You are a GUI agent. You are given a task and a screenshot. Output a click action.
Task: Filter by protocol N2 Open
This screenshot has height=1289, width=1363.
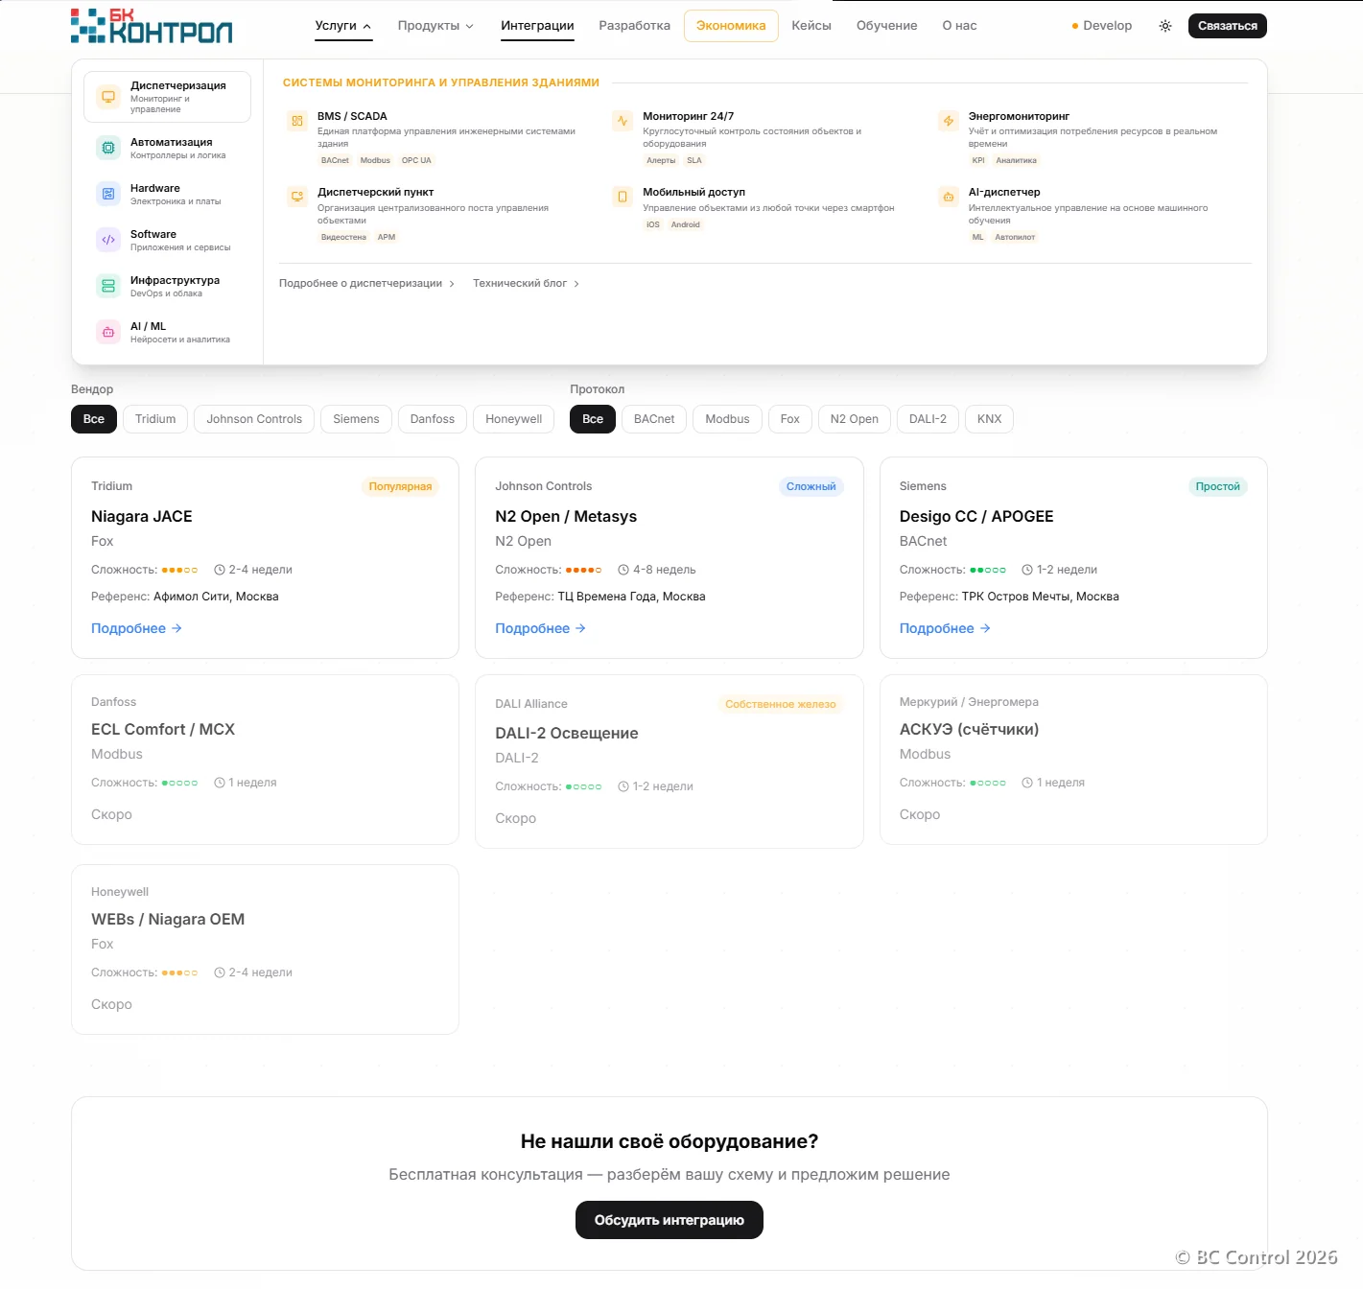[855, 419]
